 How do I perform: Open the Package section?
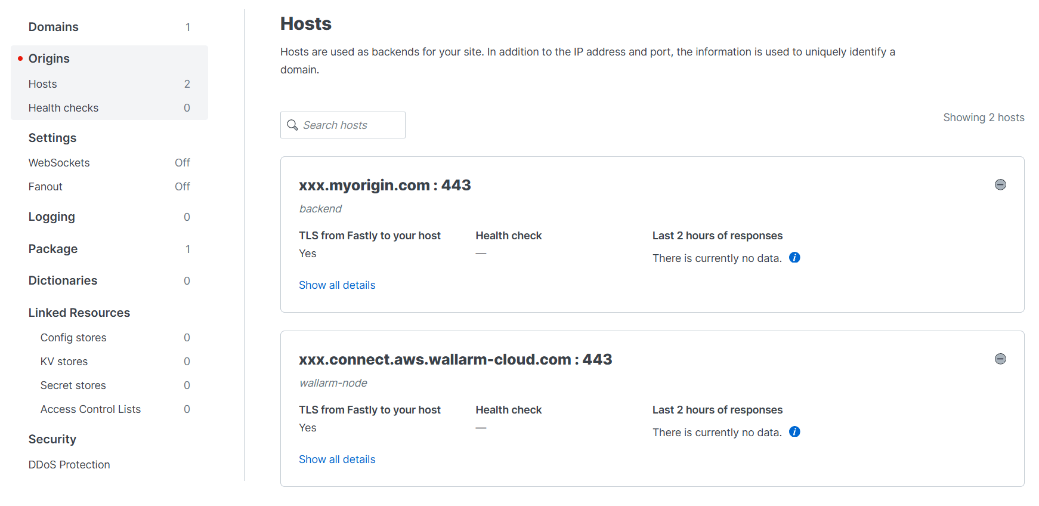(x=53, y=249)
